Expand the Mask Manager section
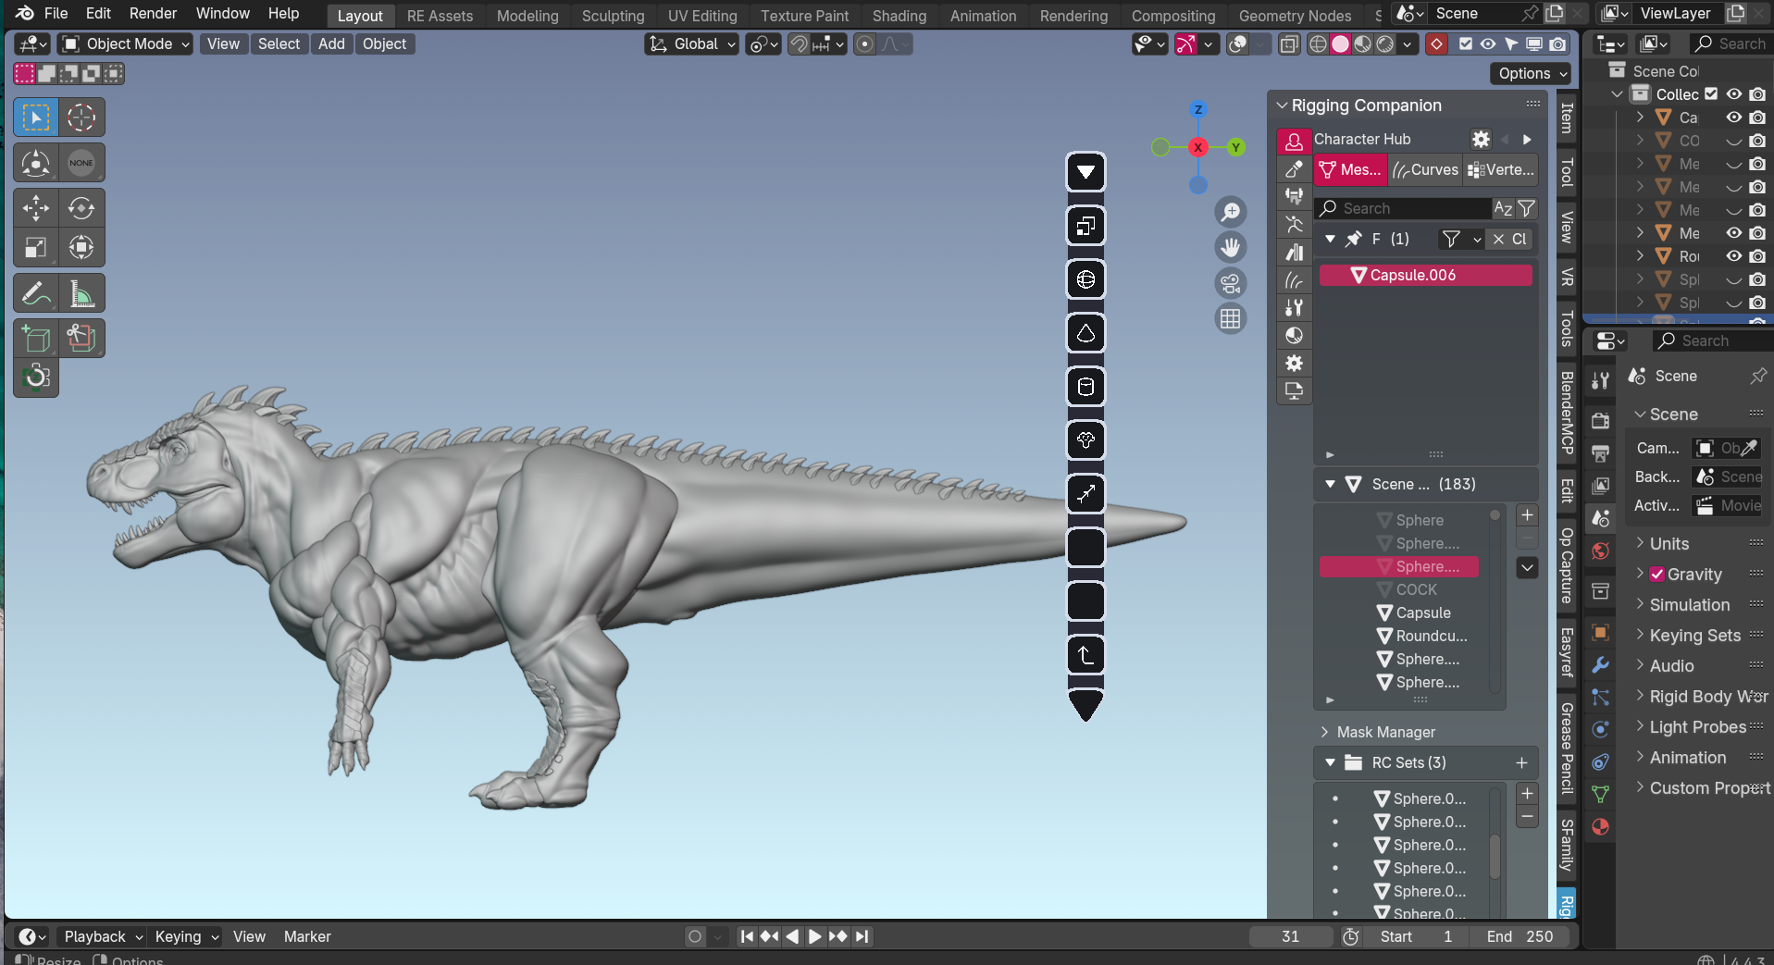The width and height of the screenshot is (1774, 965). (1385, 732)
